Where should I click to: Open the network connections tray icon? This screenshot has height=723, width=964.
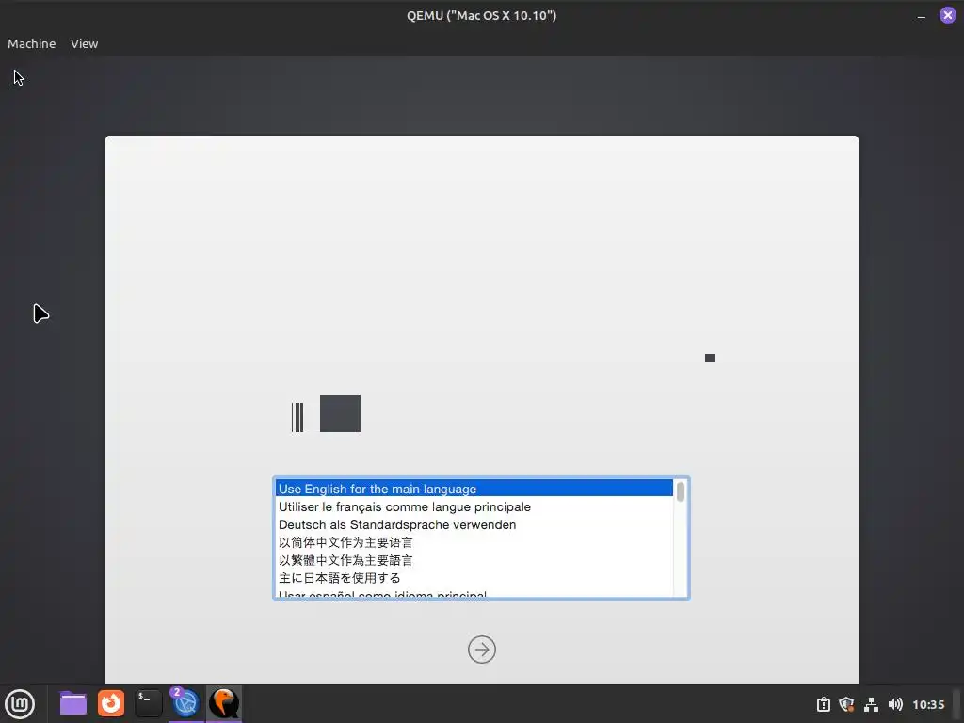coord(871,704)
